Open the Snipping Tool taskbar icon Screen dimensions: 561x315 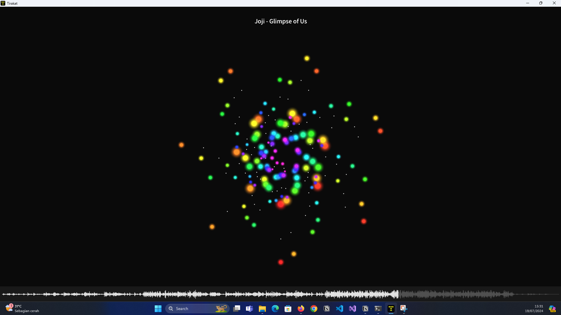coord(404,309)
